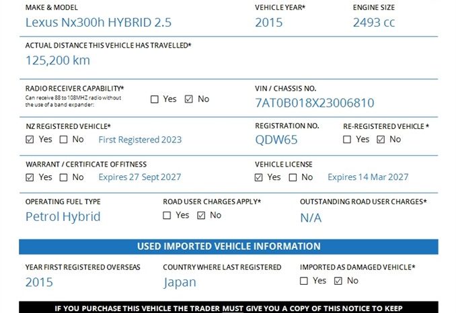This screenshot has width=456, height=313.
Task: Click the N/A outstanding charges value
Action: coord(311,218)
